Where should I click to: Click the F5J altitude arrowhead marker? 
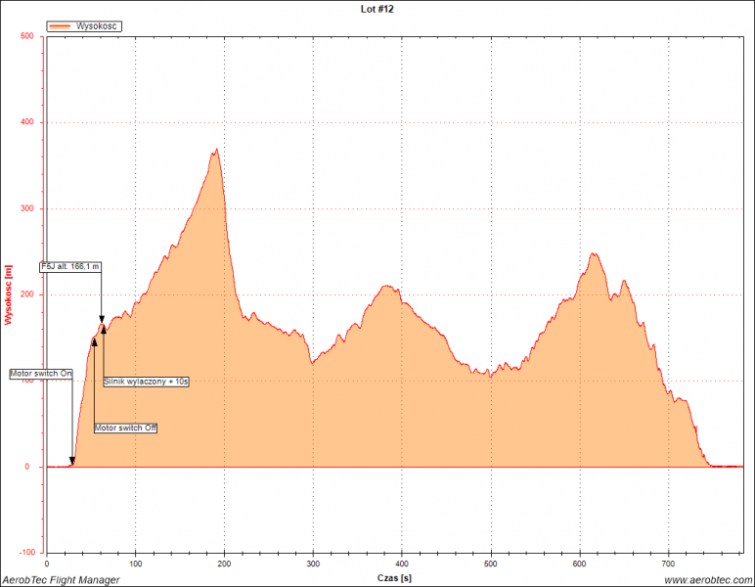tap(101, 318)
